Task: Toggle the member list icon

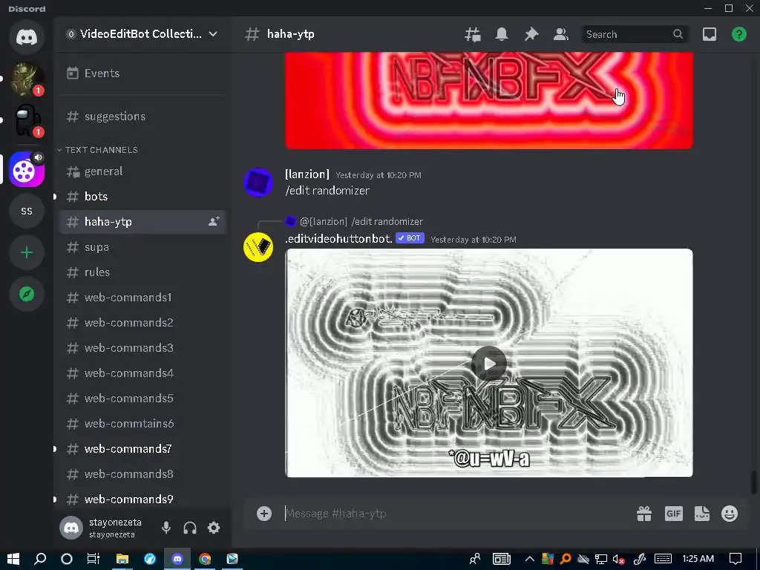Action: 561,34
